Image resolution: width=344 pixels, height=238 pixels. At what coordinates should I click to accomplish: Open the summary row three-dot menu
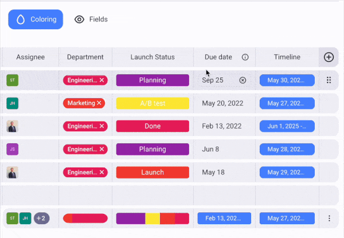(329, 219)
